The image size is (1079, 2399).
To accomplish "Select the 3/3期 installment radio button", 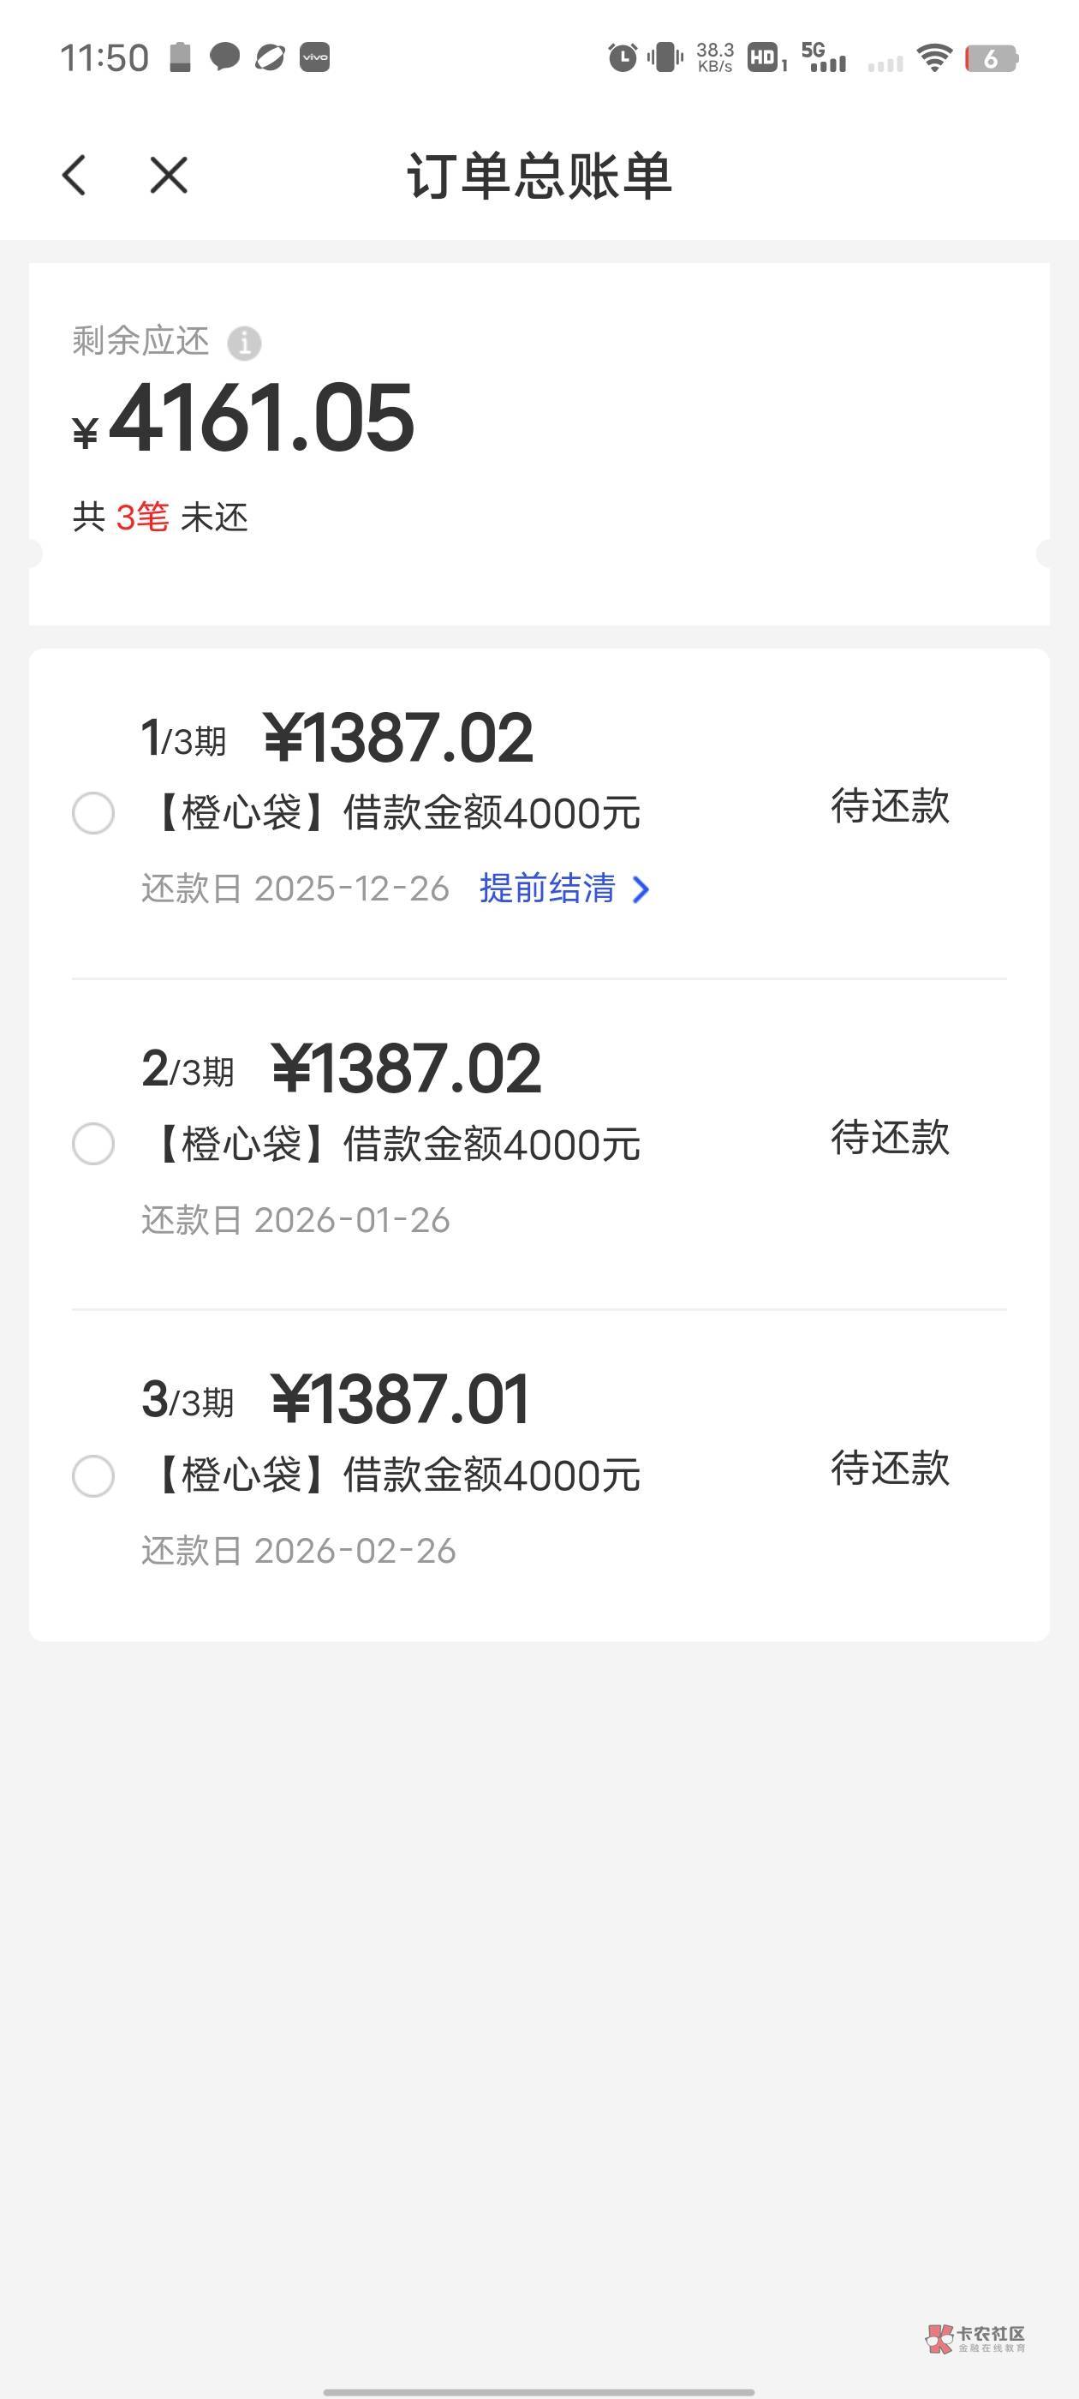I will point(93,1476).
